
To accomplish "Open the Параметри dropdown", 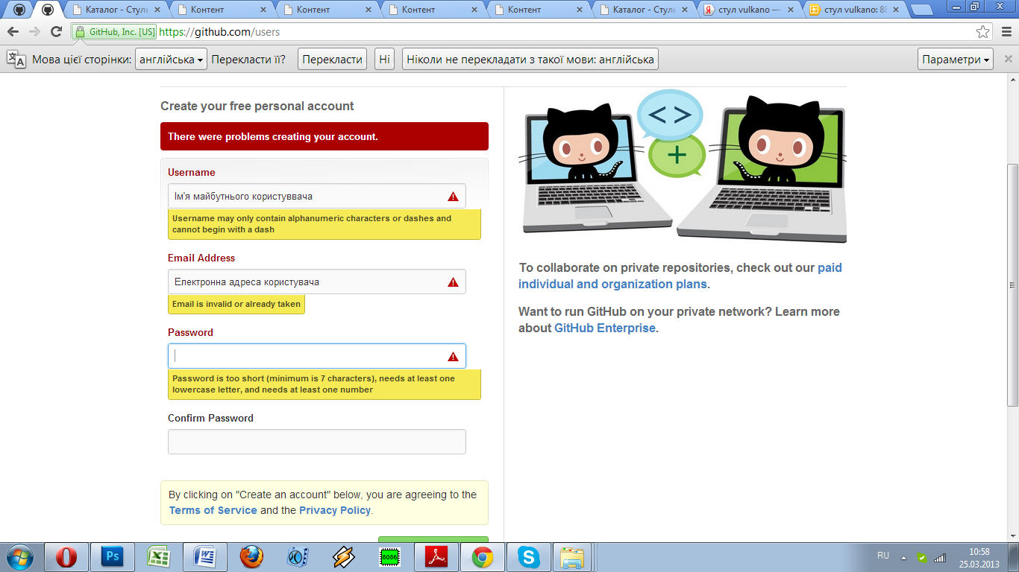I will (x=956, y=60).
